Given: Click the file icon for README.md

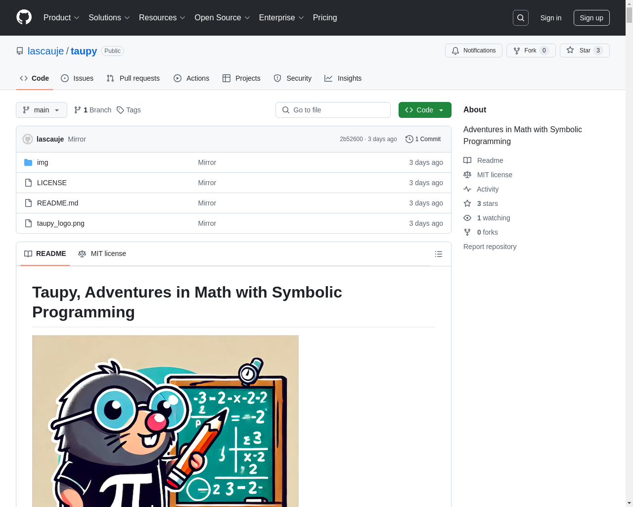Looking at the screenshot, I should point(28,203).
